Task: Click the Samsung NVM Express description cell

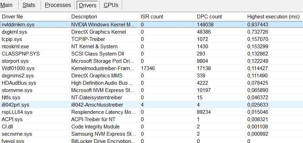Action: pyautogui.click(x=104, y=134)
